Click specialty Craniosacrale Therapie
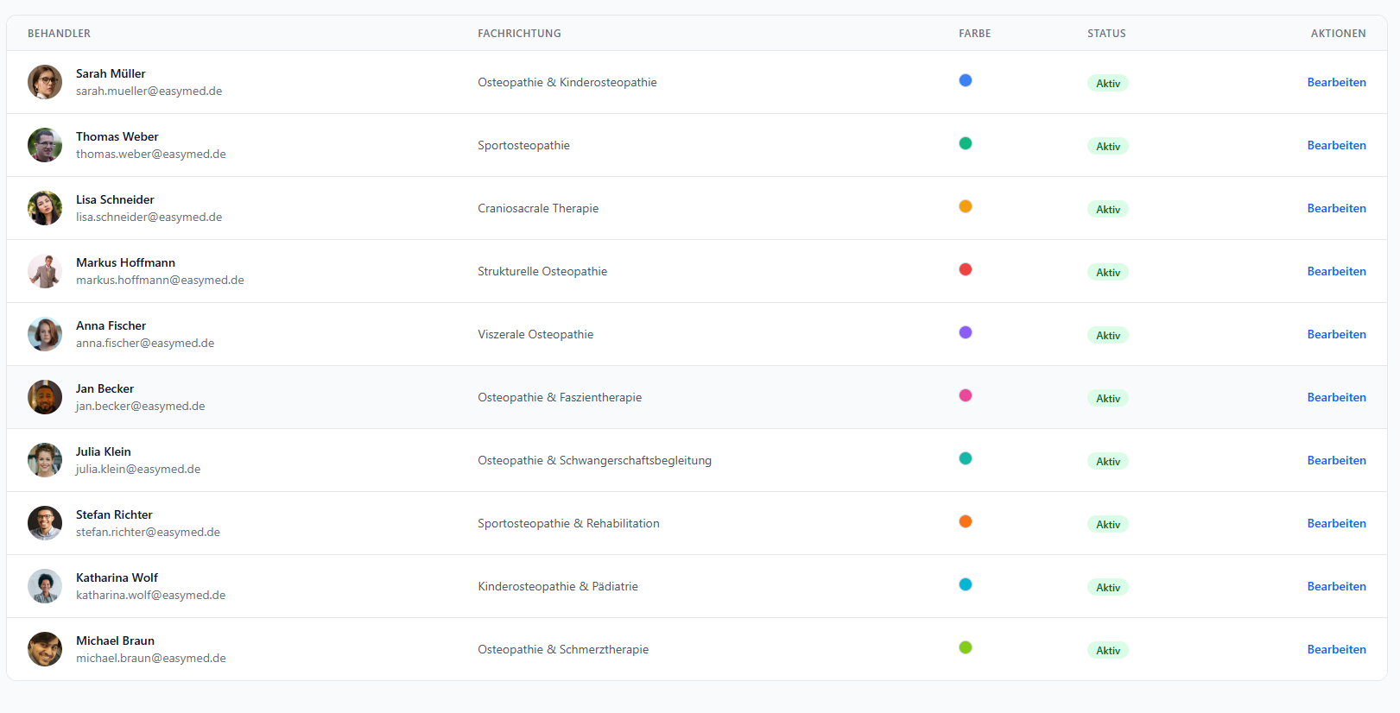 [538, 208]
